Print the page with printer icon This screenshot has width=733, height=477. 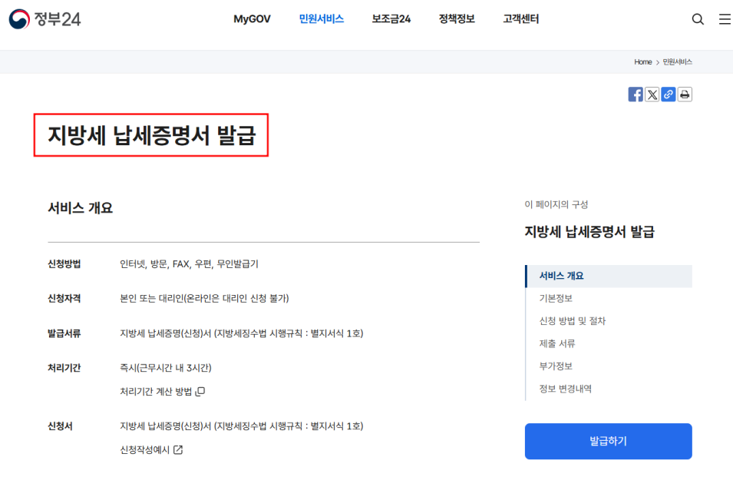pos(685,94)
